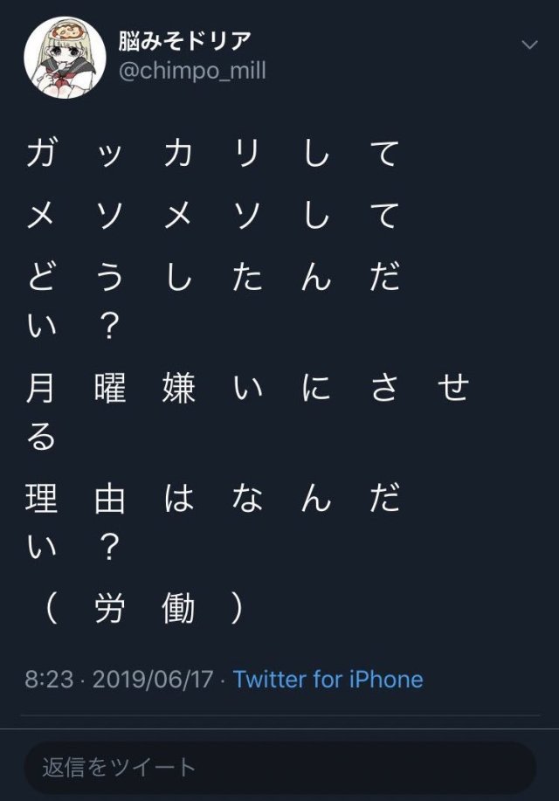Click the opening parenthesis before 労働
This screenshot has width=559, height=801.
tap(50, 610)
